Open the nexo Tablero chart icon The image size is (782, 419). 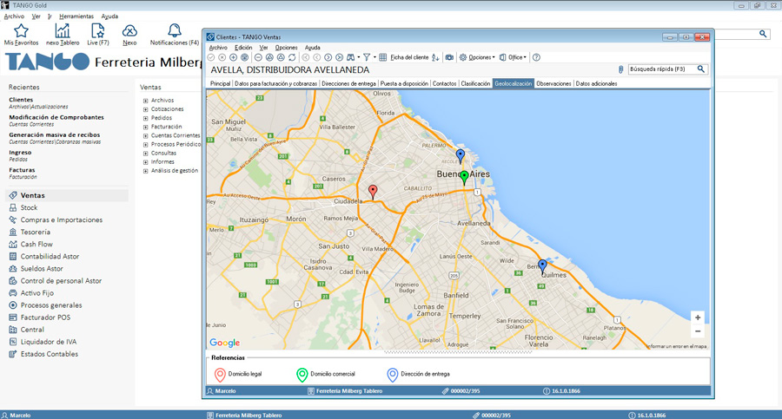(63, 31)
